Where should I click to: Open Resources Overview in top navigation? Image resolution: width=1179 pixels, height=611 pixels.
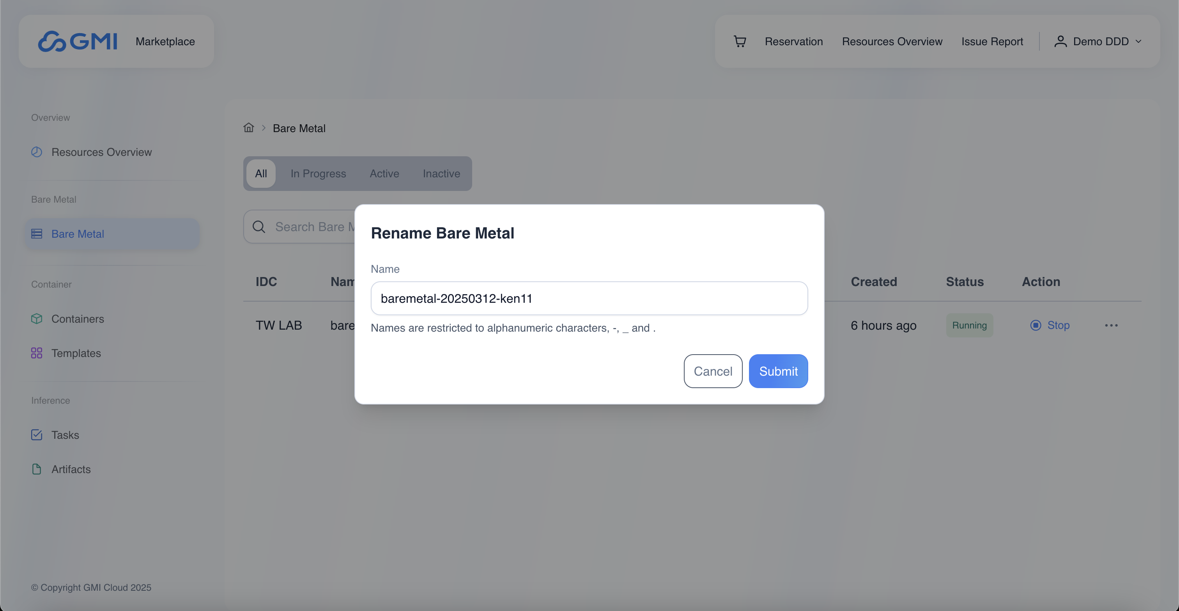pos(892,41)
